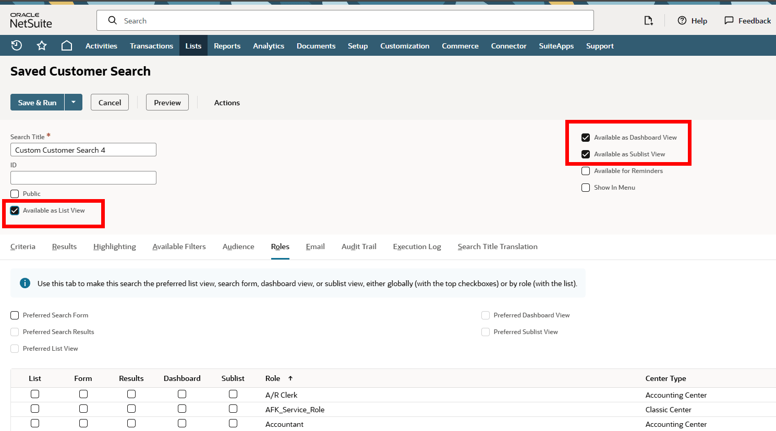Check Preferred Search Form
776x431 pixels.
tap(15, 315)
